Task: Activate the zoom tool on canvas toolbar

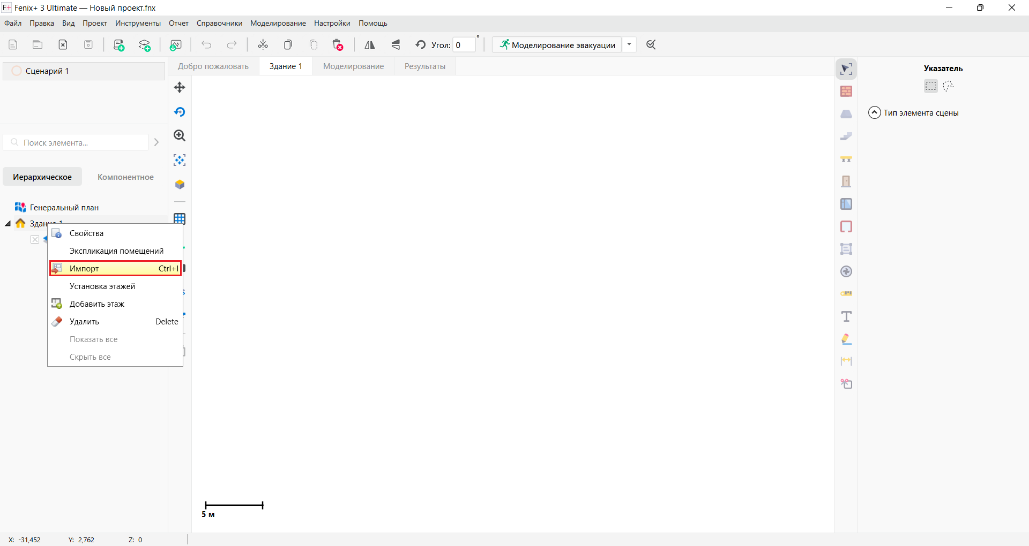Action: (x=180, y=135)
